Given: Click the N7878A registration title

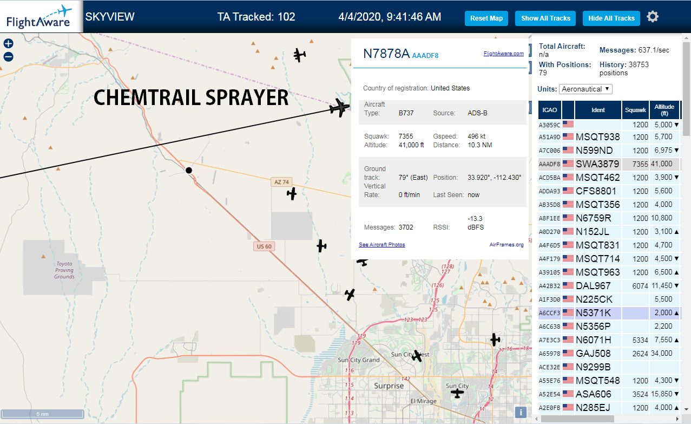Looking at the screenshot, I should click(386, 53).
